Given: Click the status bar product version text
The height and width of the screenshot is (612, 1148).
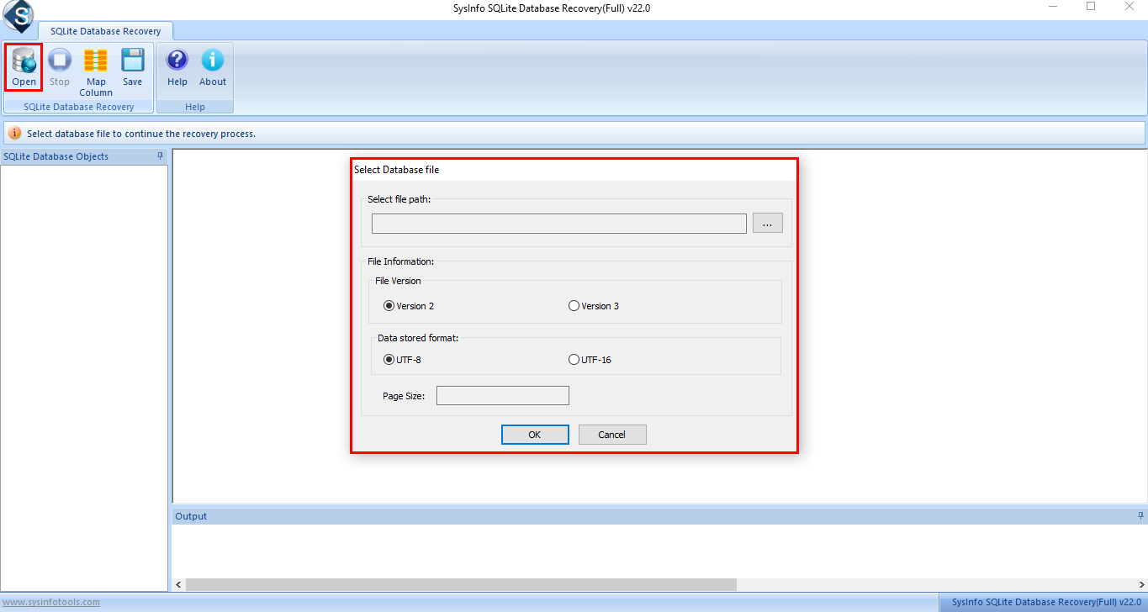Looking at the screenshot, I should 1046,602.
